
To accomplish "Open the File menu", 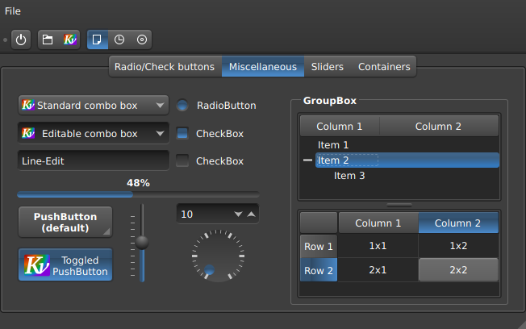I will [13, 11].
